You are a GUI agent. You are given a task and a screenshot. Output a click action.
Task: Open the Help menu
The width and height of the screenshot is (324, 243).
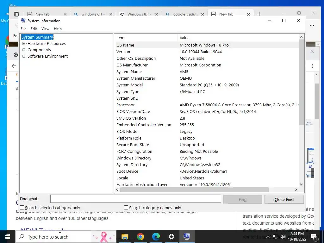[58, 29]
